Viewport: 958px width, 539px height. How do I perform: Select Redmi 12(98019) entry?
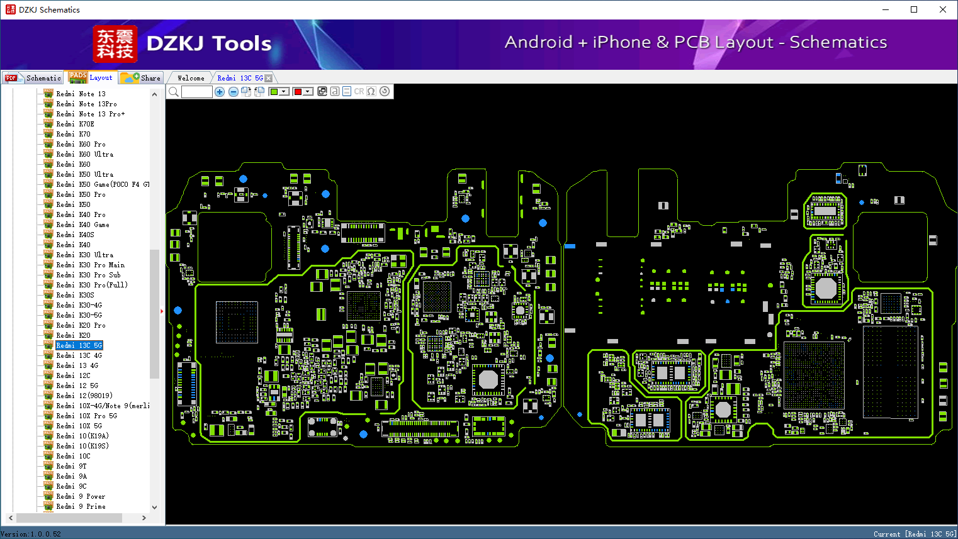pos(84,396)
